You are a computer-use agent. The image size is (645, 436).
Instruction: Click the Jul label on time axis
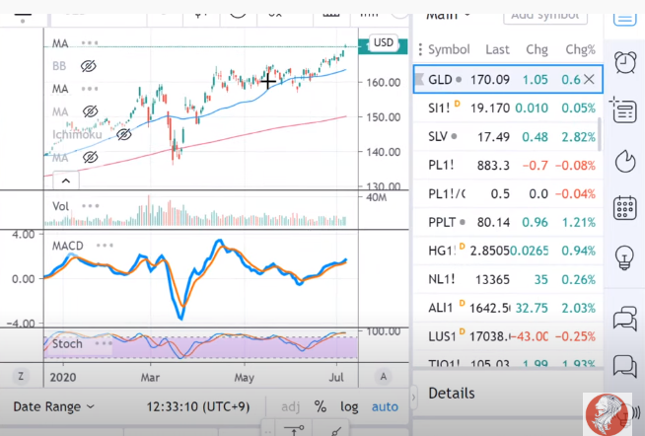[336, 377]
